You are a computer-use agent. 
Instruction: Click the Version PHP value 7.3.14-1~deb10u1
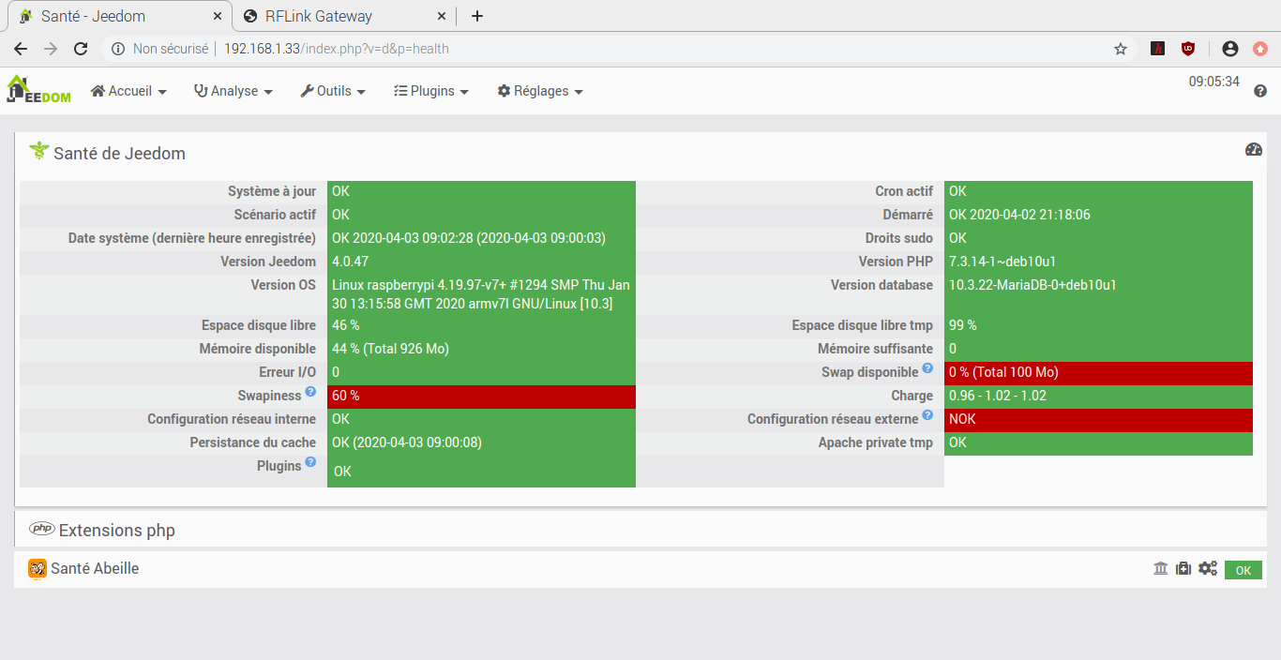tap(1002, 262)
